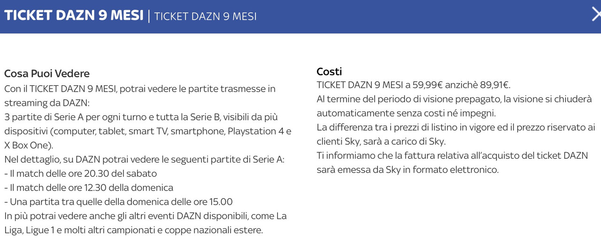Click the 20.30 del sabato match item

pos(80,174)
